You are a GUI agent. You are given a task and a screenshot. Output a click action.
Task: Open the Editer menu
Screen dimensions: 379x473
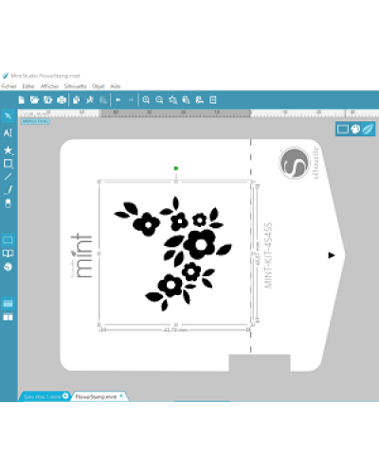(28, 86)
